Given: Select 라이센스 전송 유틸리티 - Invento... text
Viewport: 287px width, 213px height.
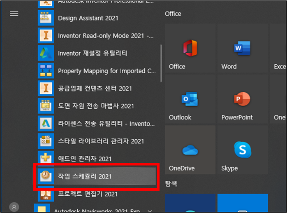Looking at the screenshot, I should coord(106,124).
